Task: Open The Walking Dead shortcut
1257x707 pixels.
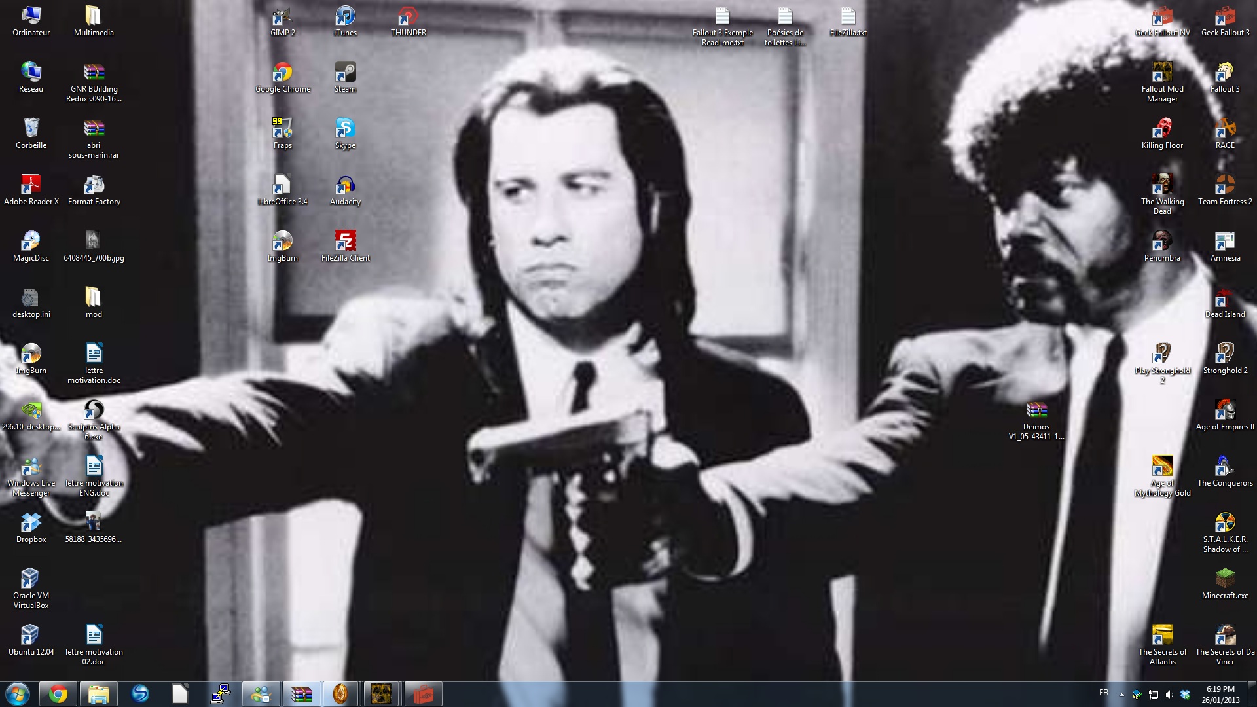Action: coord(1162,194)
